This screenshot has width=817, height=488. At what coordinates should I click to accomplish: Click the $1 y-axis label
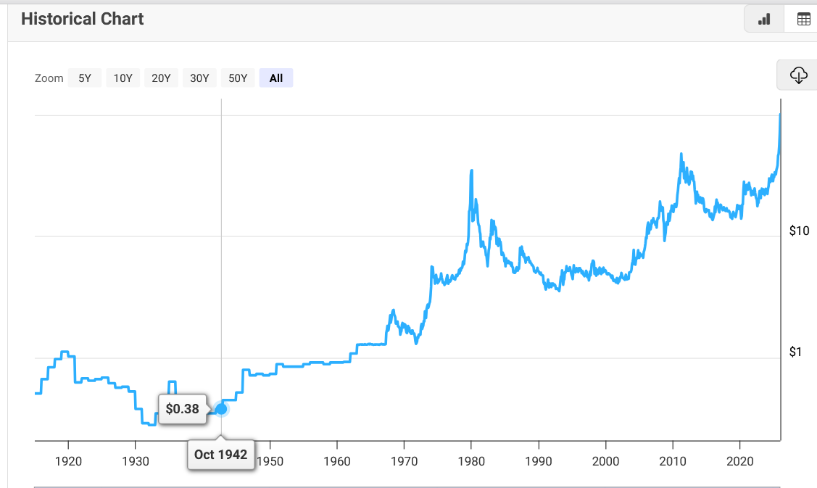pyautogui.click(x=796, y=352)
